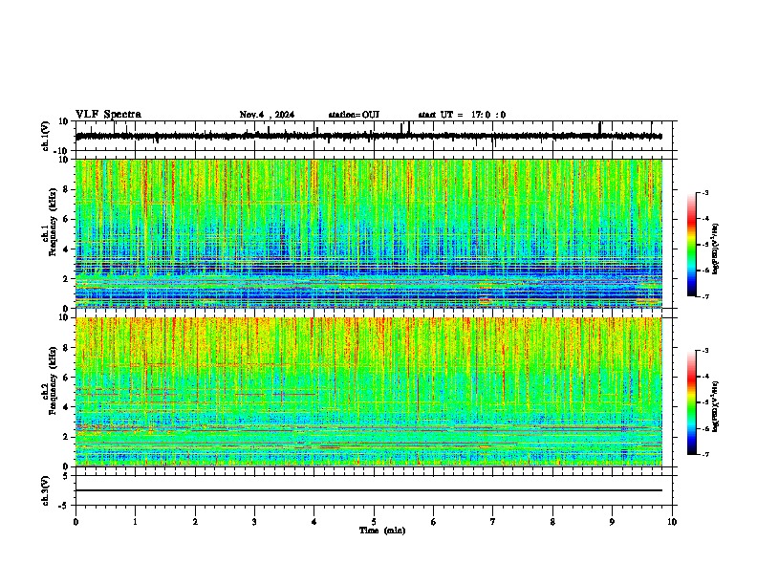Viewport: 757px width, 585px height.
Task: Click the '-3' value on ch.1 colorbar
Action: (704, 193)
